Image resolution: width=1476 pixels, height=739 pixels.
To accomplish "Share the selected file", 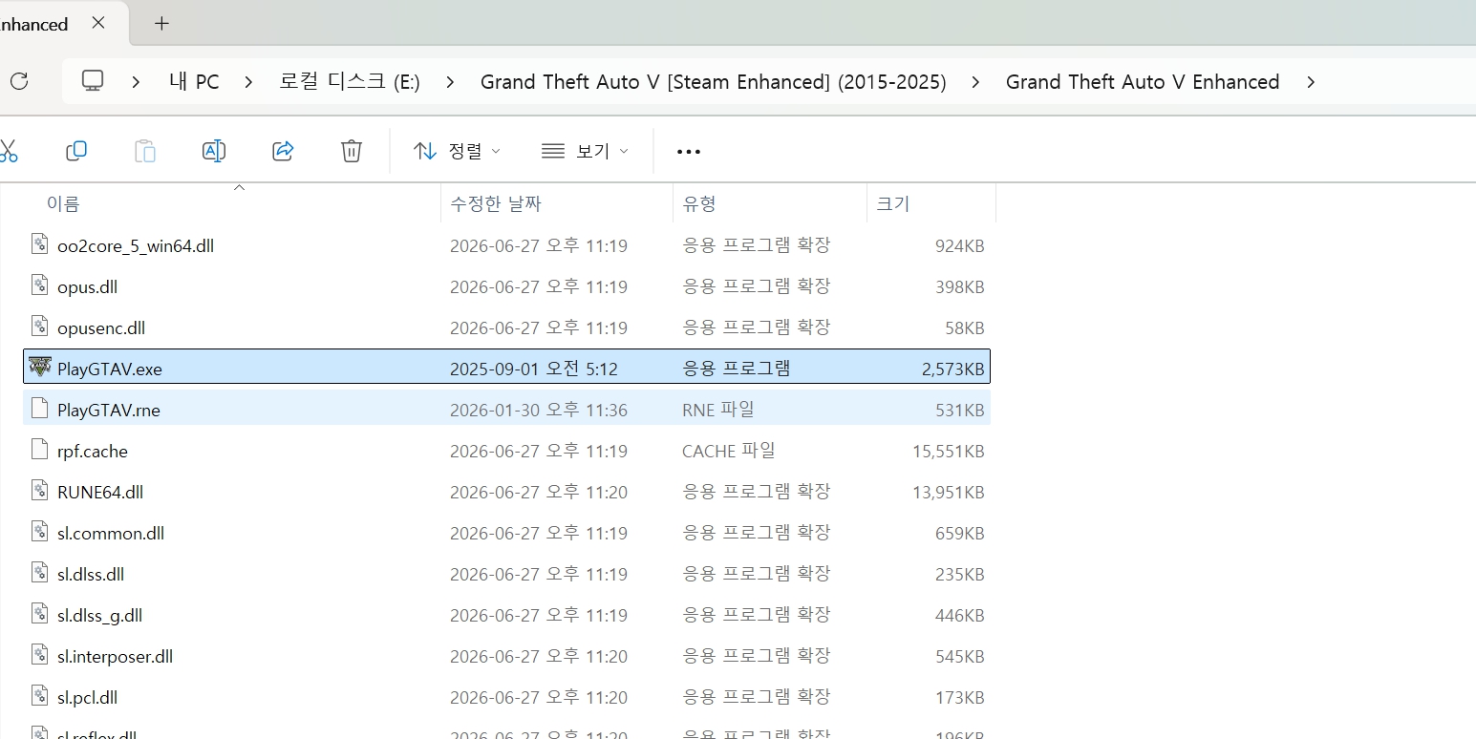I will coord(283,151).
